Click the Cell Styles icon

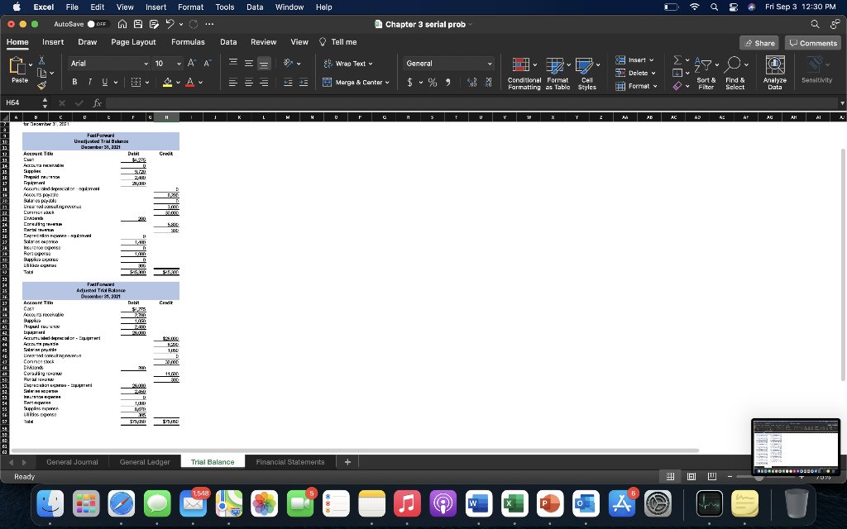584,65
